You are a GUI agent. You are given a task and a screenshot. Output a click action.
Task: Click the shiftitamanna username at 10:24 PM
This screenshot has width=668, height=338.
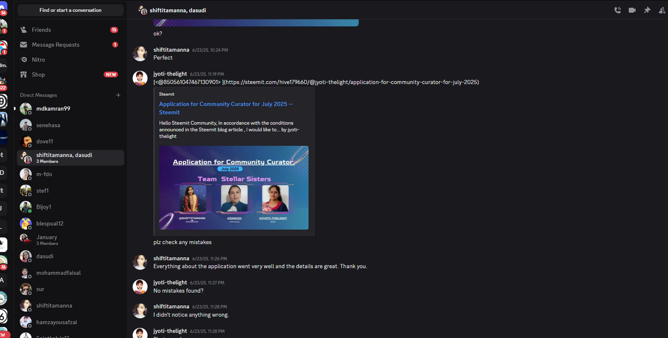coord(171,50)
